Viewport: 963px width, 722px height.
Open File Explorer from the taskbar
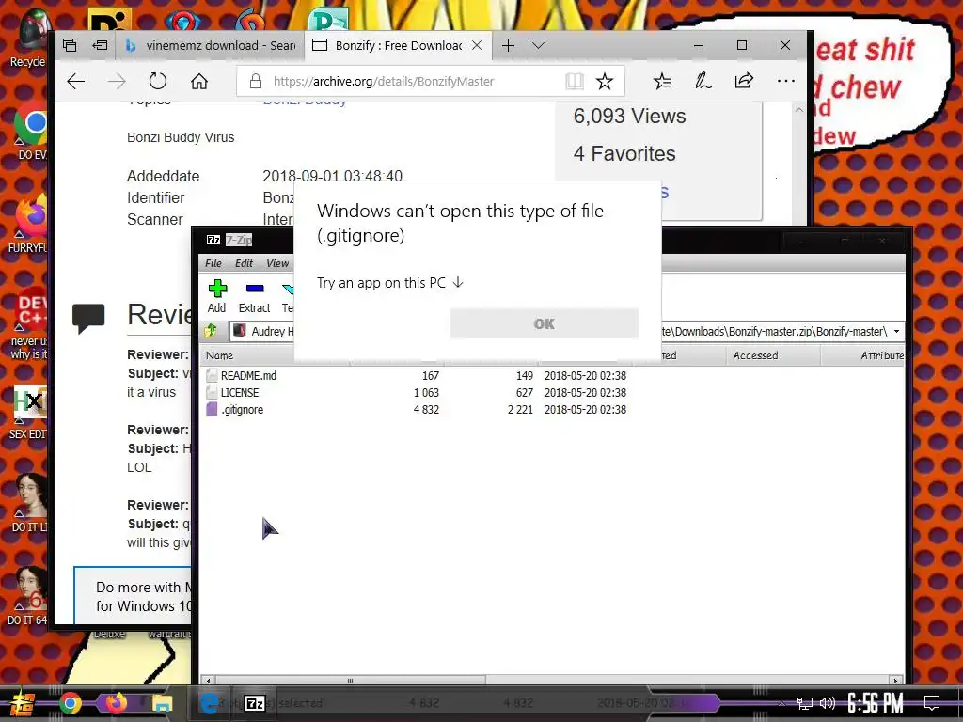(x=162, y=703)
